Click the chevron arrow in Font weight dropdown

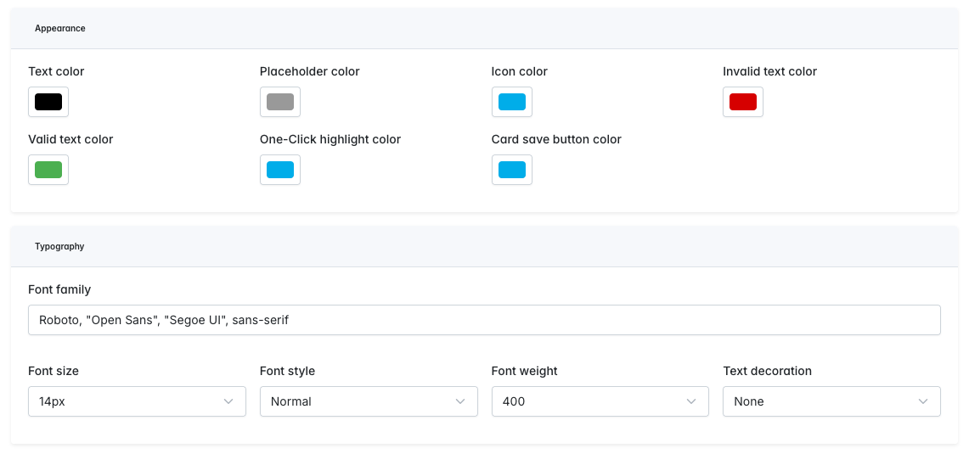tap(691, 401)
